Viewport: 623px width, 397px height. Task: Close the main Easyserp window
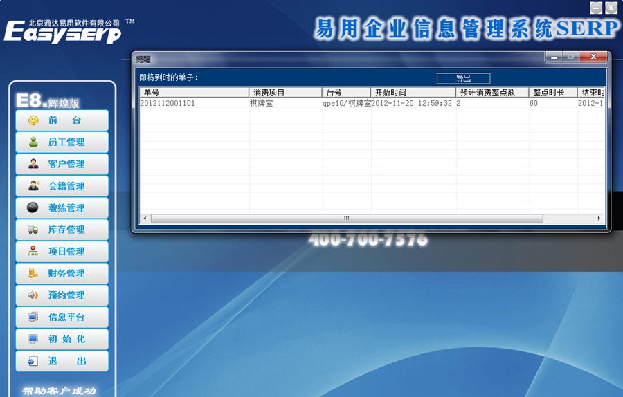point(611,8)
